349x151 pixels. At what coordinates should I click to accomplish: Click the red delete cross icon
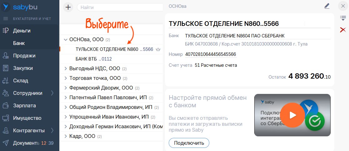tap(343, 30)
